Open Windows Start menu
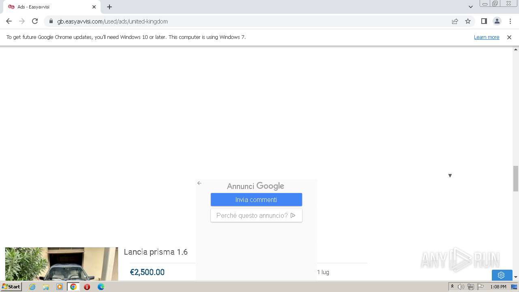This screenshot has width=519, height=292. [x=11, y=286]
